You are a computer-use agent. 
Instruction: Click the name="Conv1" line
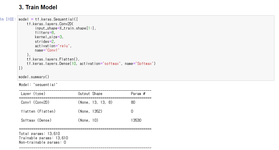[47, 50]
